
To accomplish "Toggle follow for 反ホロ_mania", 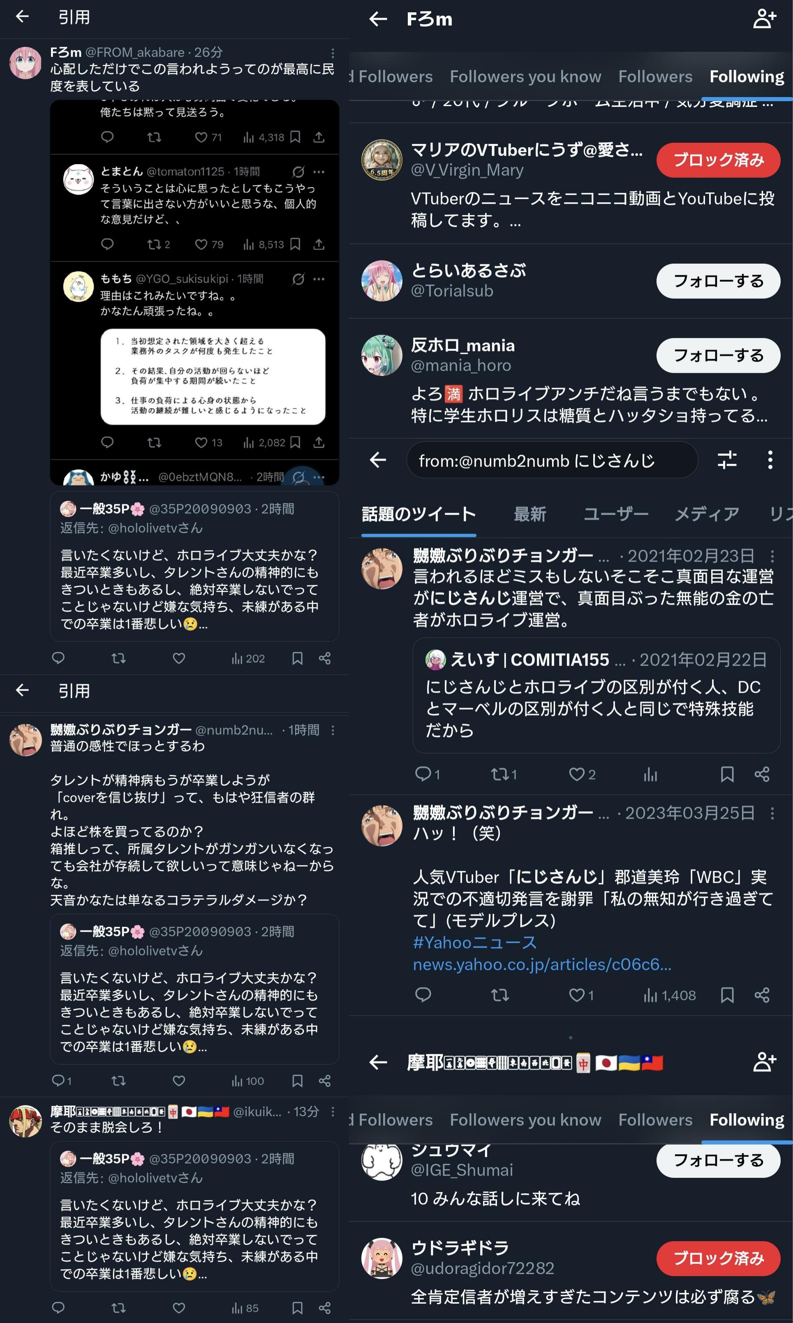I will click(718, 355).
